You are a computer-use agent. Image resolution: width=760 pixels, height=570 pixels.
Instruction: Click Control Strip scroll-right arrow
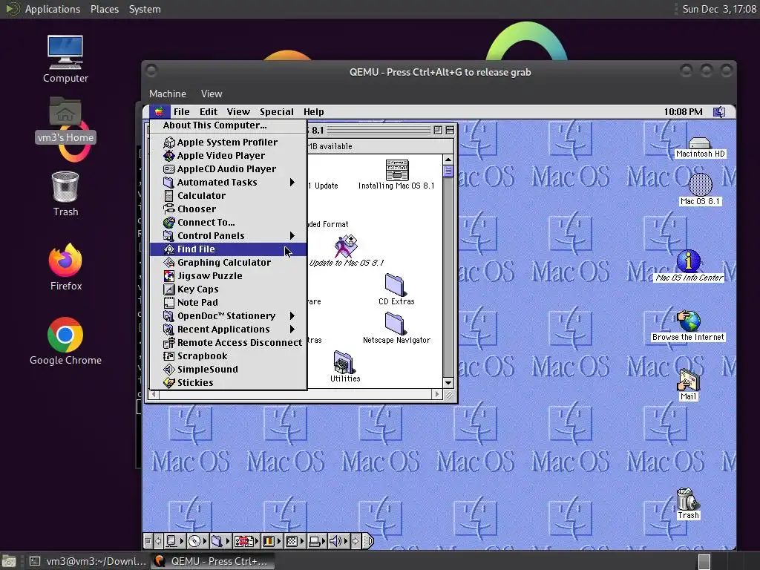(356, 541)
